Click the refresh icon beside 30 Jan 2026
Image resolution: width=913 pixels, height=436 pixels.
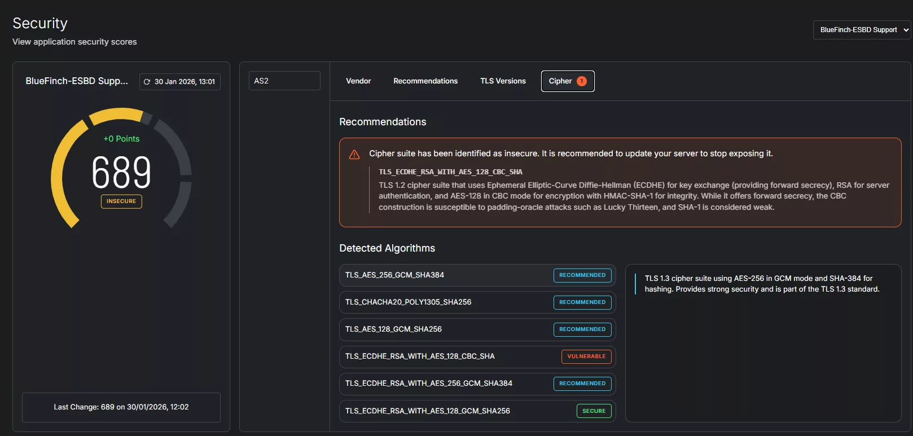(147, 82)
